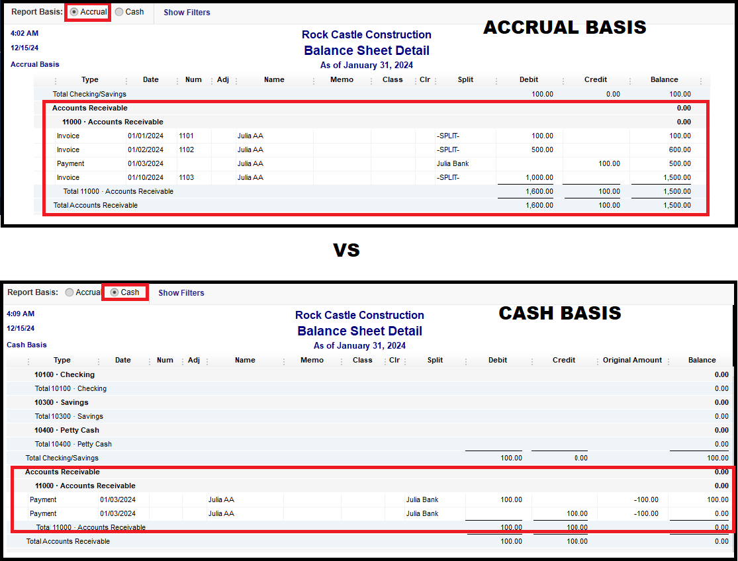Click the Debit column header in the Accrual Basis report
Viewport: 738px width, 561px height.
click(529, 79)
